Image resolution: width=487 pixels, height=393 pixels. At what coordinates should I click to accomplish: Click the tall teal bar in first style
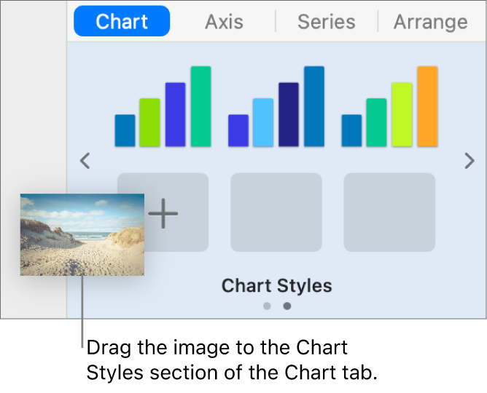(x=200, y=106)
